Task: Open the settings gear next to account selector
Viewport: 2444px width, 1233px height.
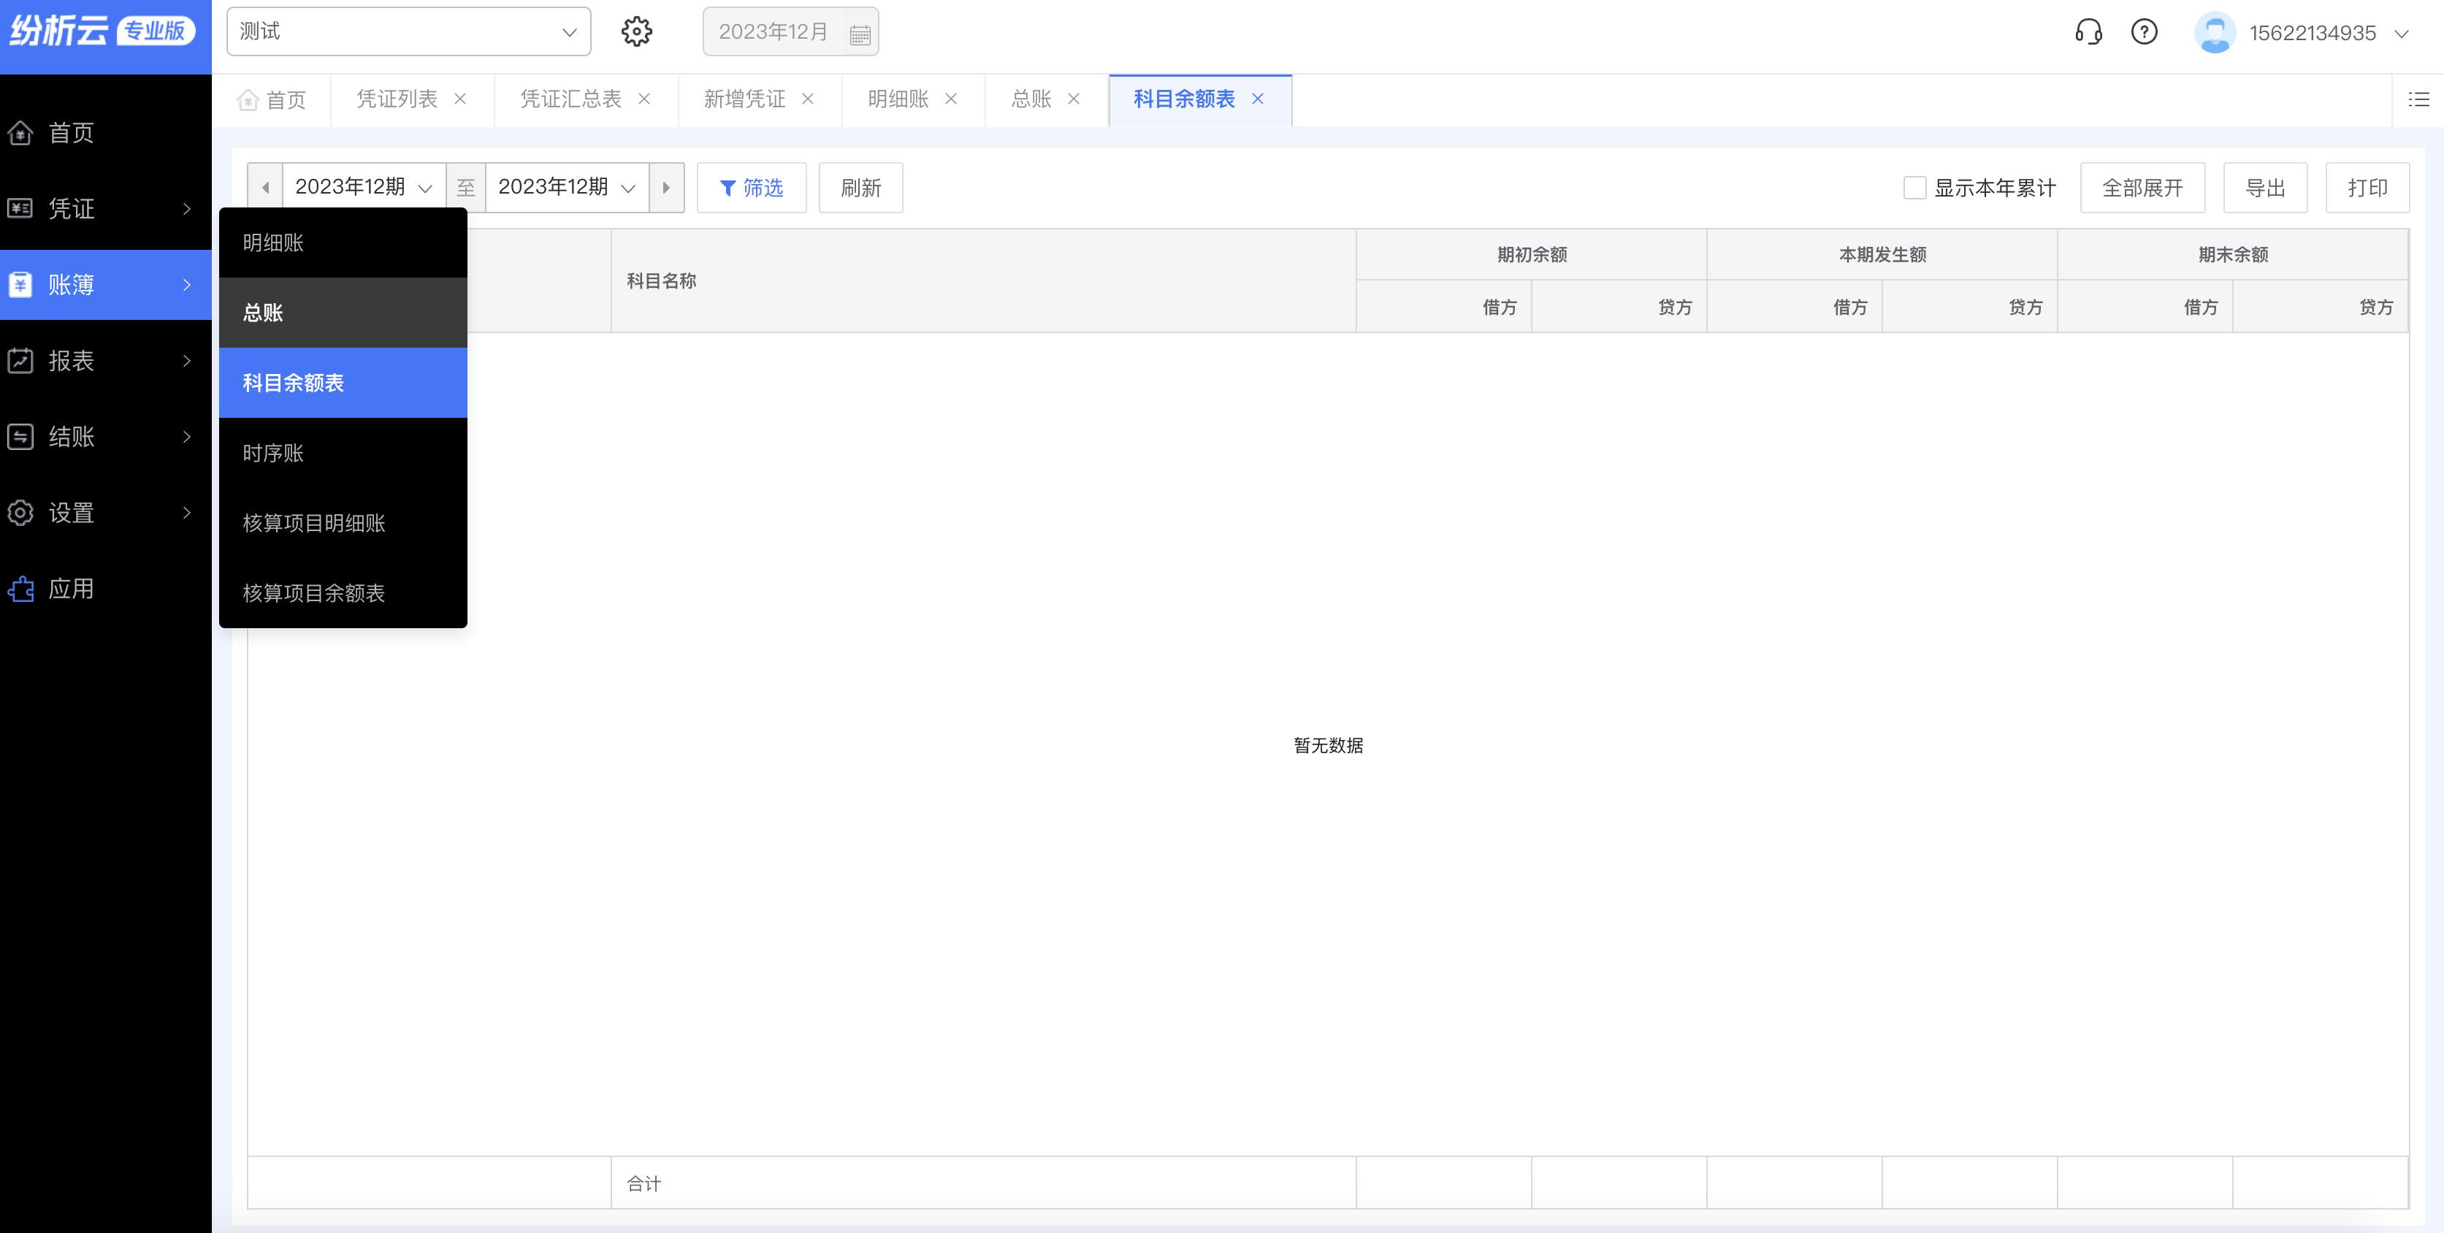Action: coord(637,31)
